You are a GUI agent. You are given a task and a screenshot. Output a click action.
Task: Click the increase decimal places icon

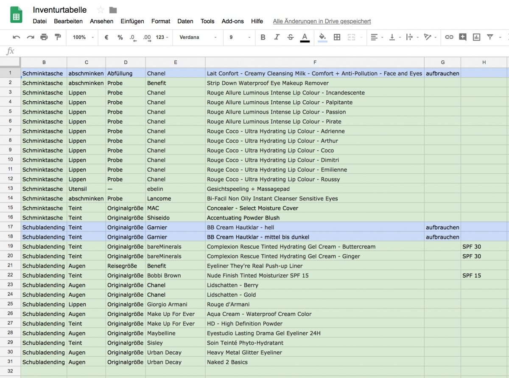(147, 38)
